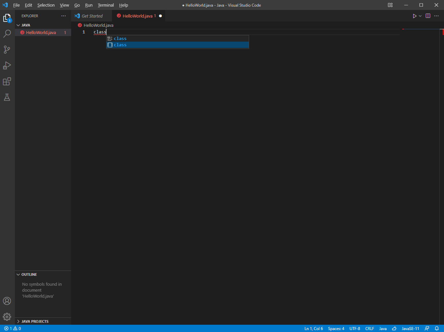This screenshot has width=444, height=332.
Task: Open the Run dropdown arrow next to play button
Action: click(x=420, y=16)
